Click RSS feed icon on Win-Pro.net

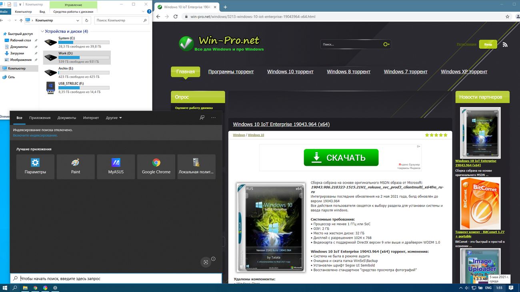pyautogui.click(x=505, y=45)
